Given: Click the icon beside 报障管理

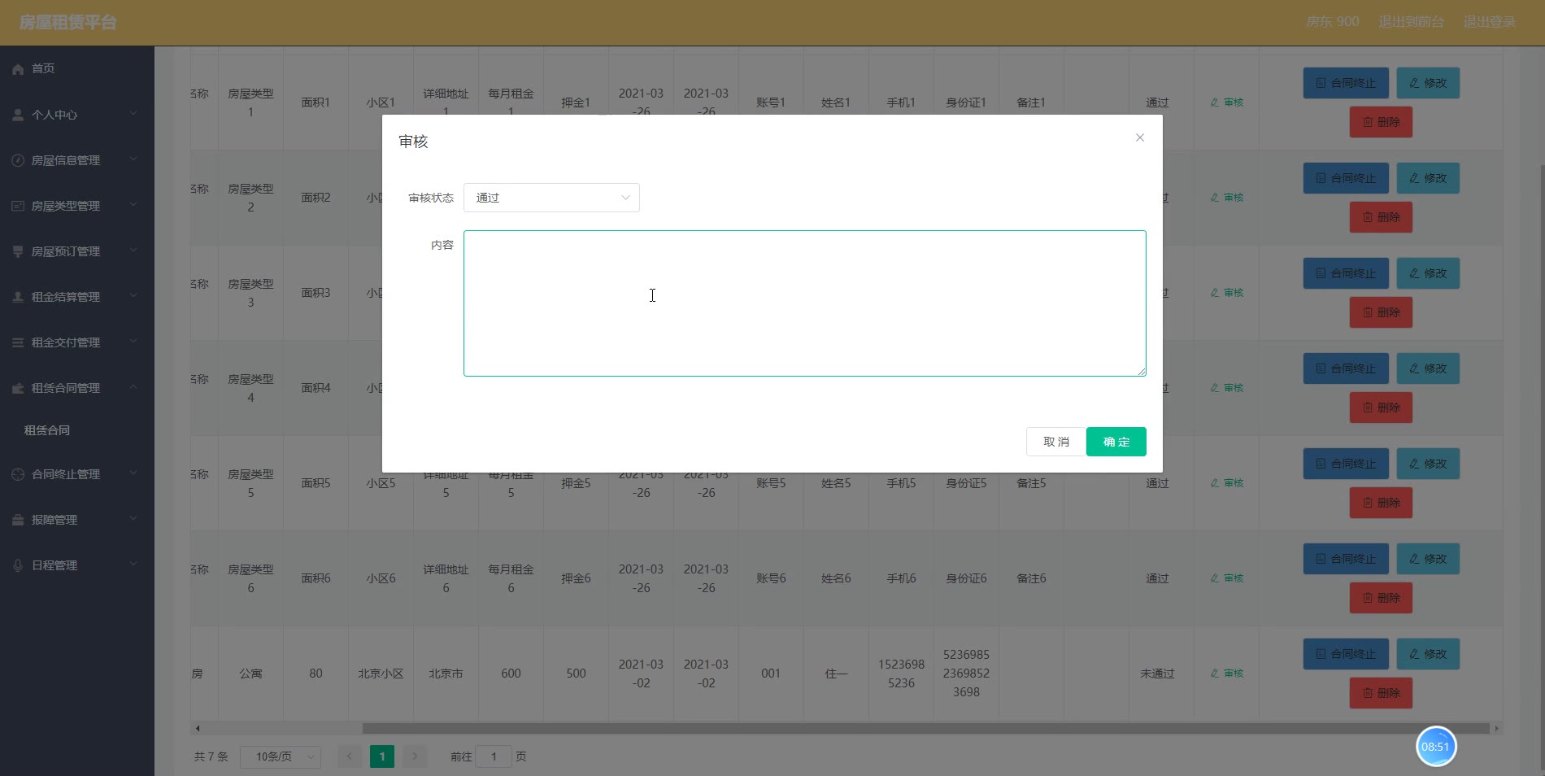Looking at the screenshot, I should pos(18,520).
